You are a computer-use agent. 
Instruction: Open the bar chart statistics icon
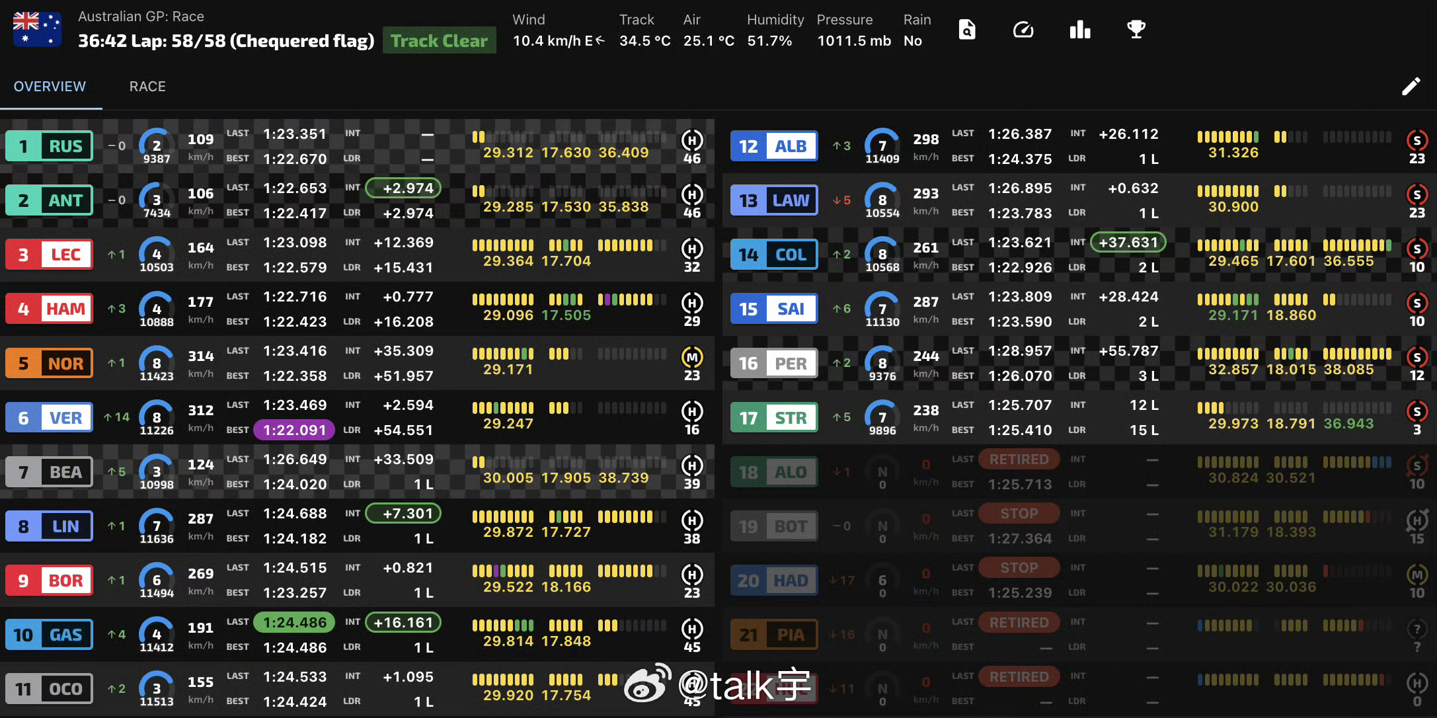(1079, 30)
